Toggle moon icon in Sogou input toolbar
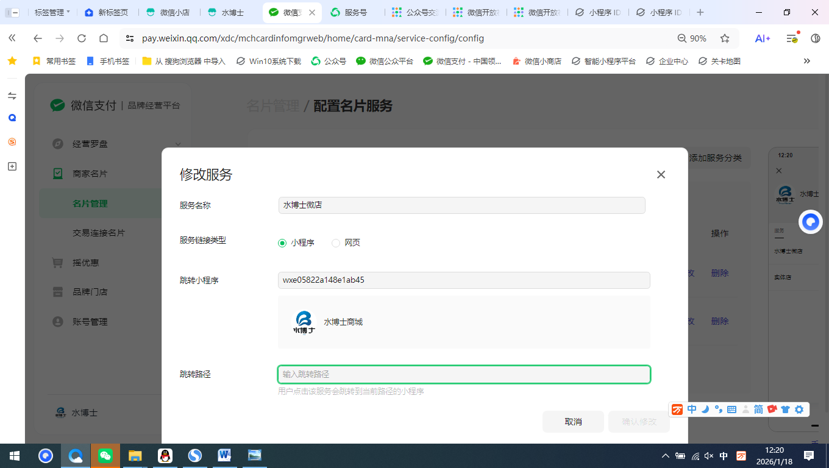Image resolution: width=829 pixels, height=468 pixels. coord(705,409)
